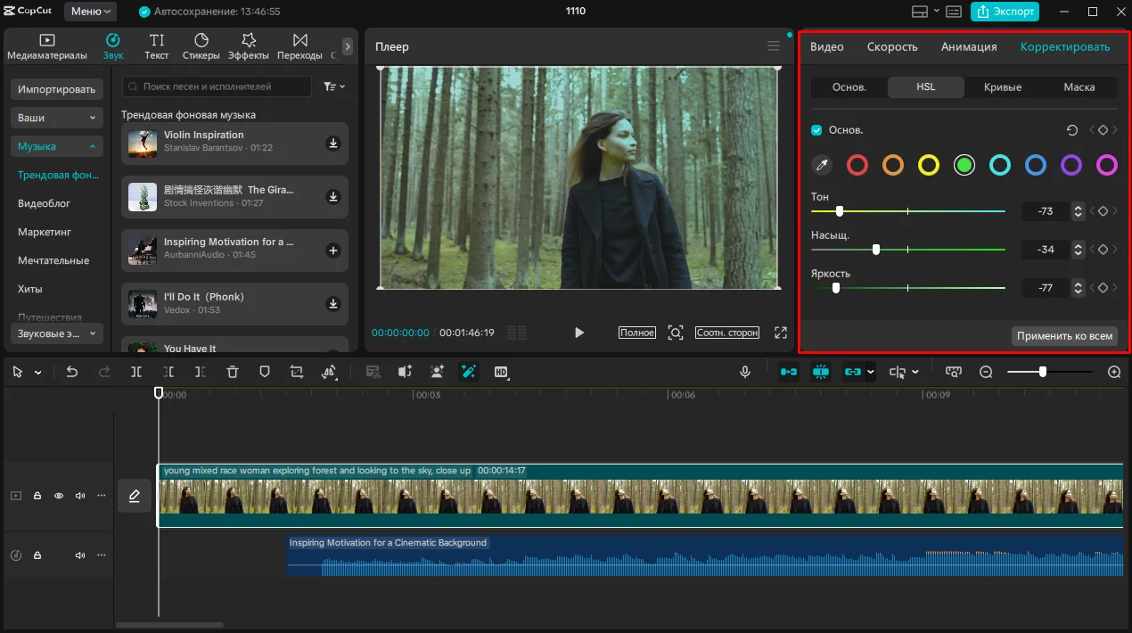Click the undo arrow in timeline toolbar

click(72, 372)
